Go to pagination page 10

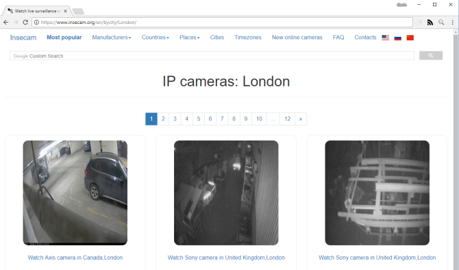click(x=259, y=119)
